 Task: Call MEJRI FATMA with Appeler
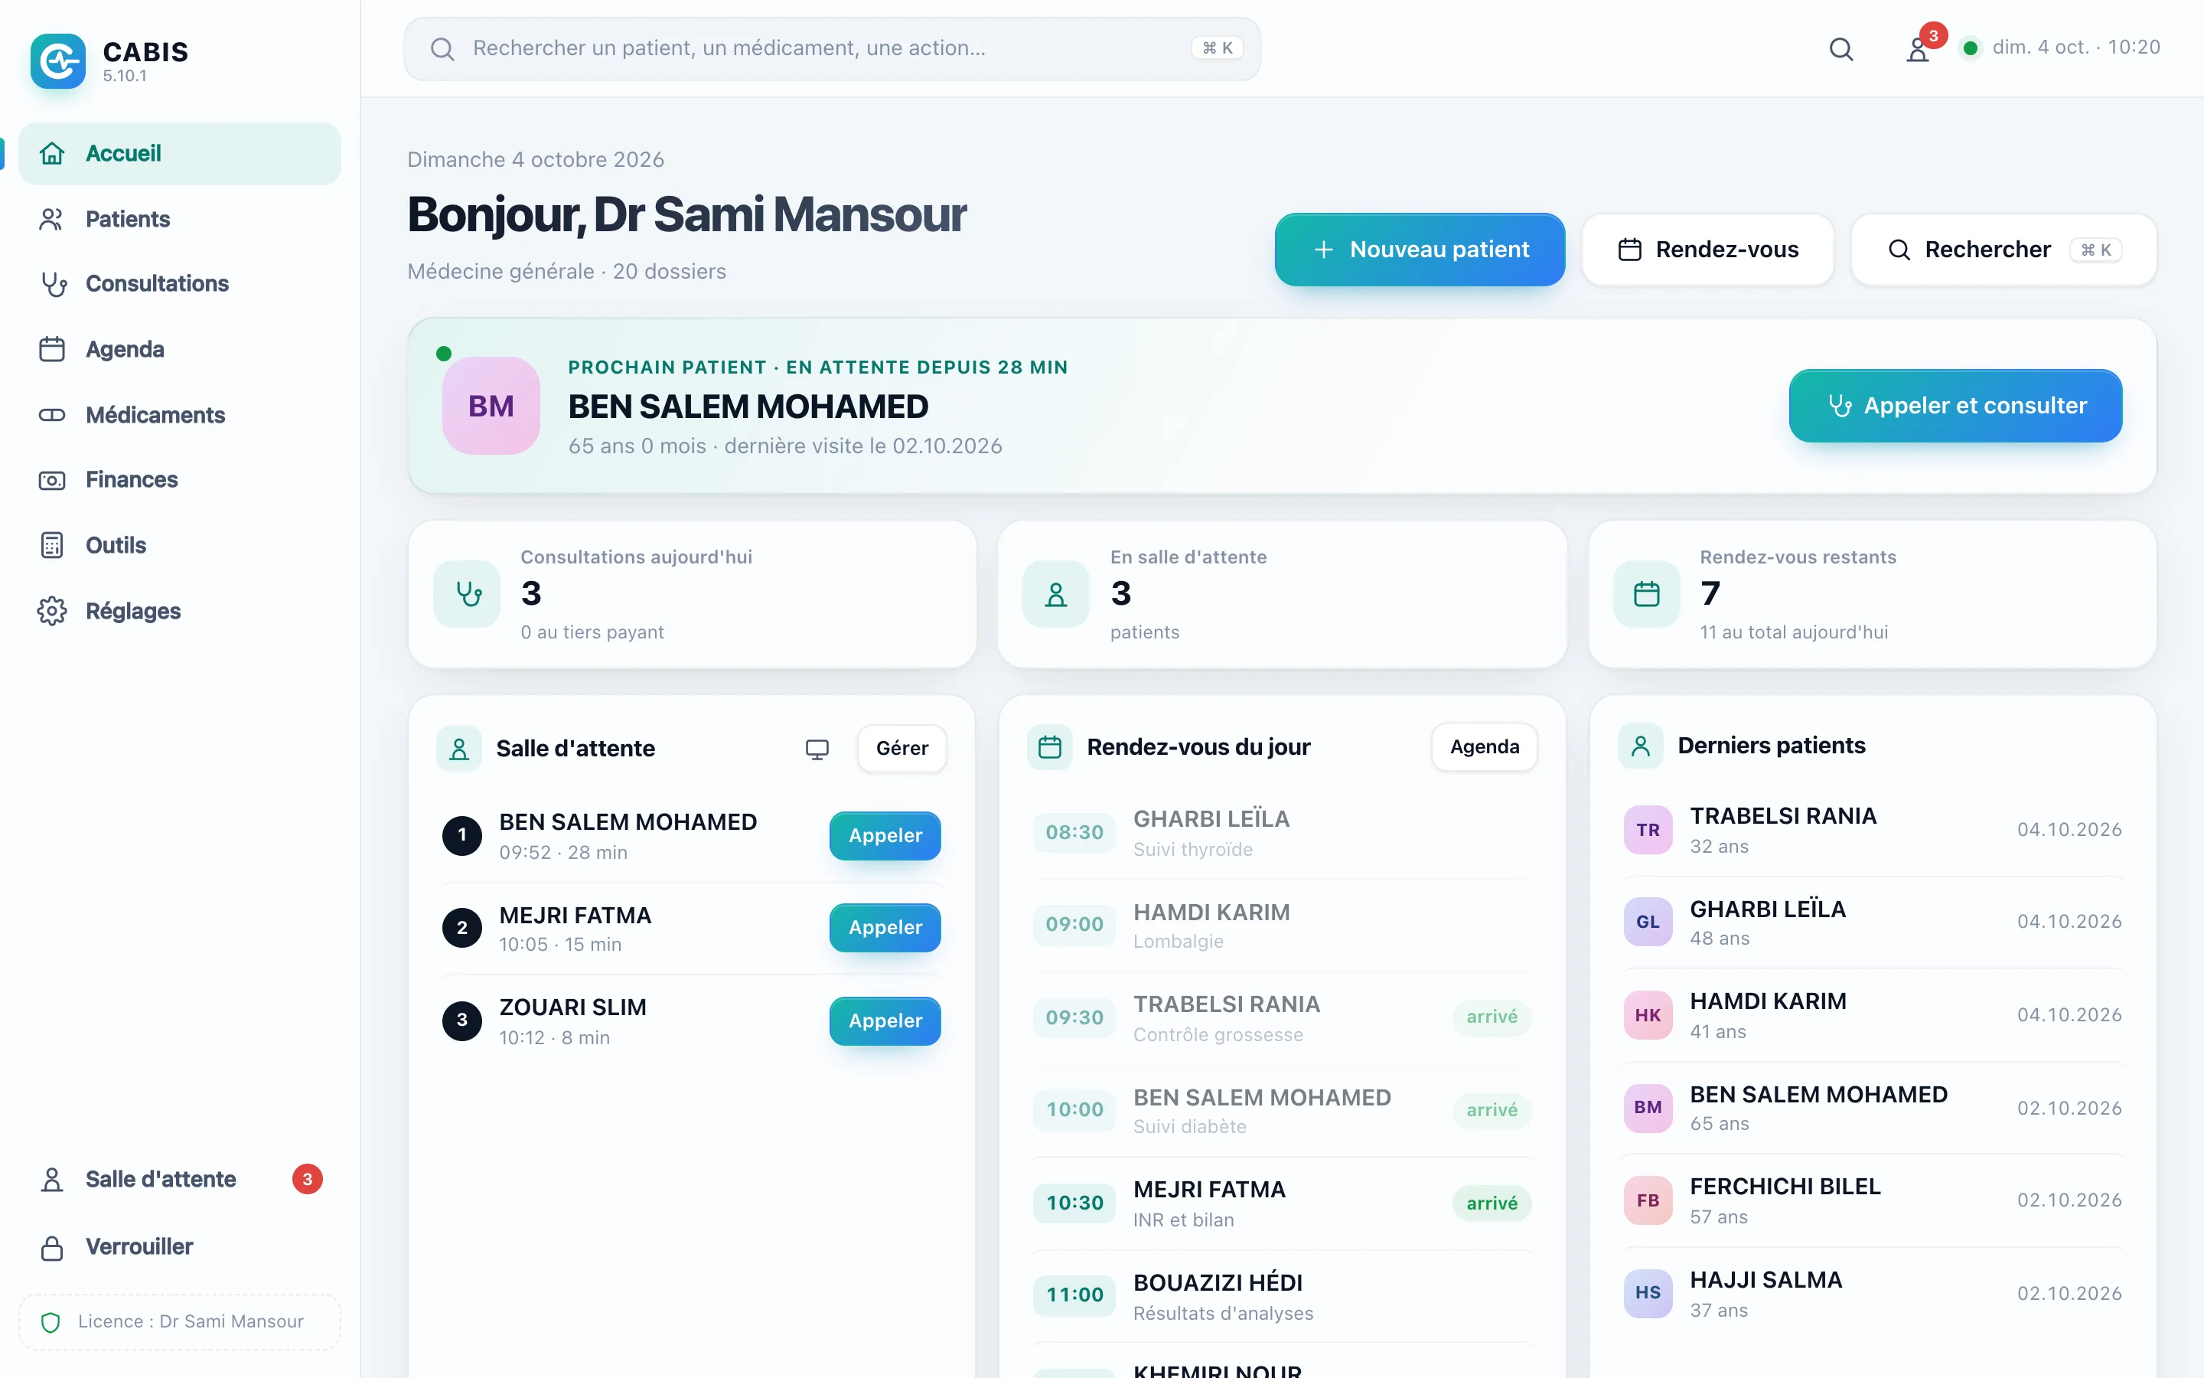(885, 928)
